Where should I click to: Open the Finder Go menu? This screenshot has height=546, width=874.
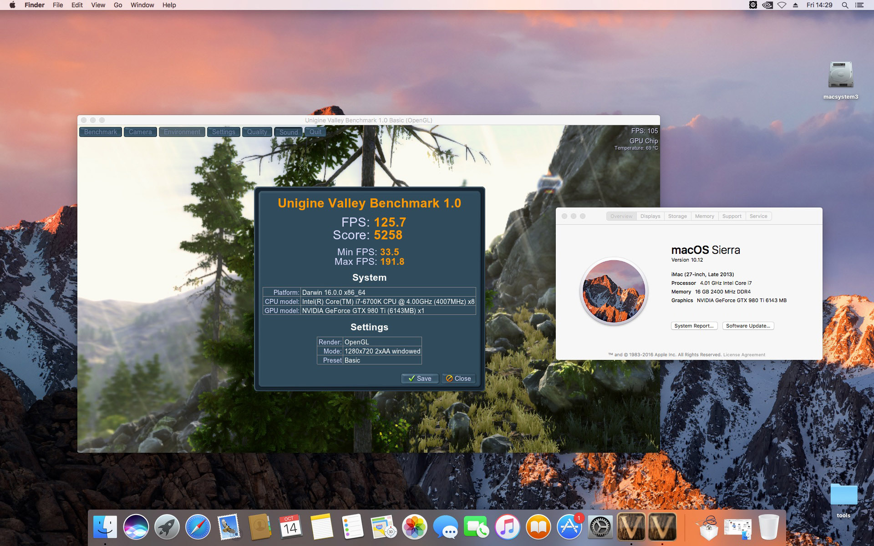(118, 5)
